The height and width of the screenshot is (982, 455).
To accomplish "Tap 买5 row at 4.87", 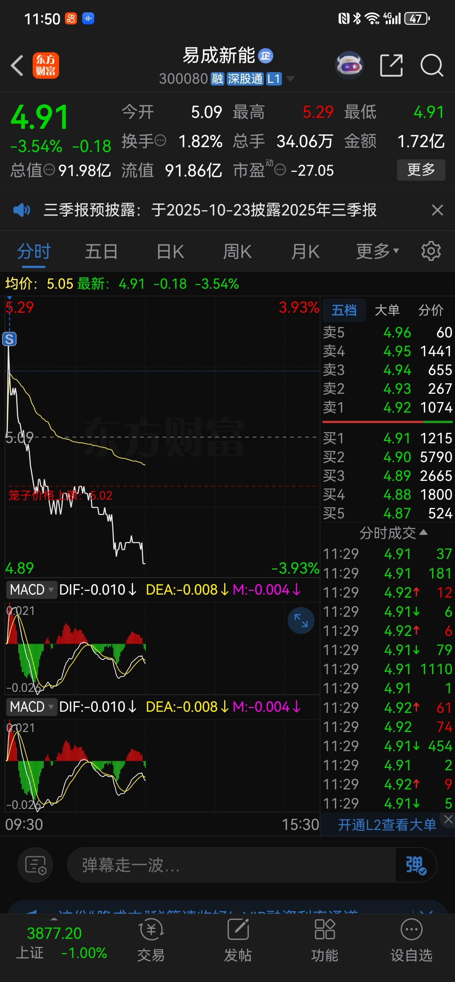I will [x=387, y=513].
